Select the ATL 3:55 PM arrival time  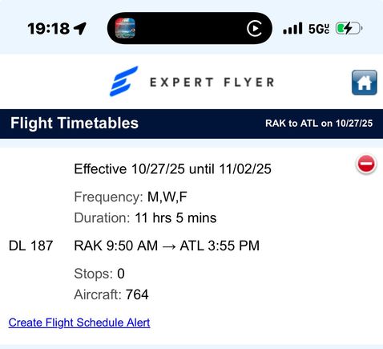(220, 246)
